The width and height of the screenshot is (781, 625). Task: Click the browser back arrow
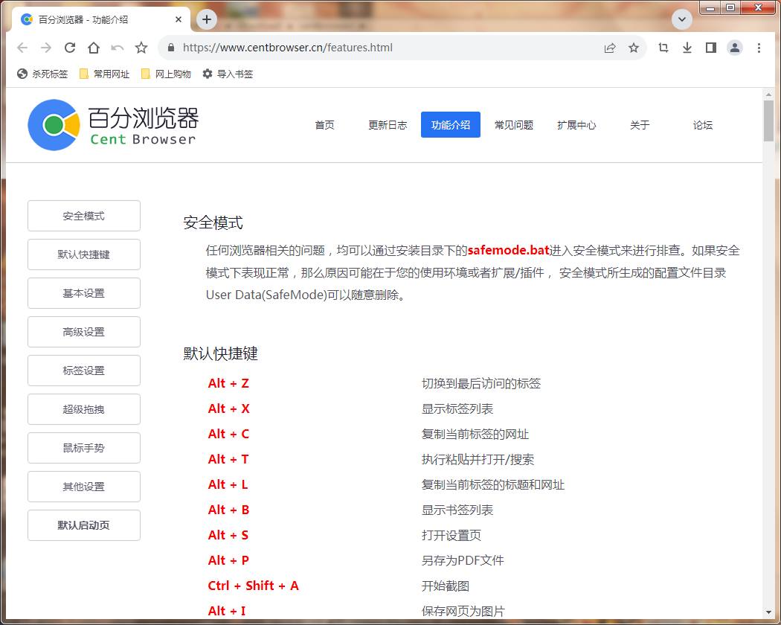22,48
